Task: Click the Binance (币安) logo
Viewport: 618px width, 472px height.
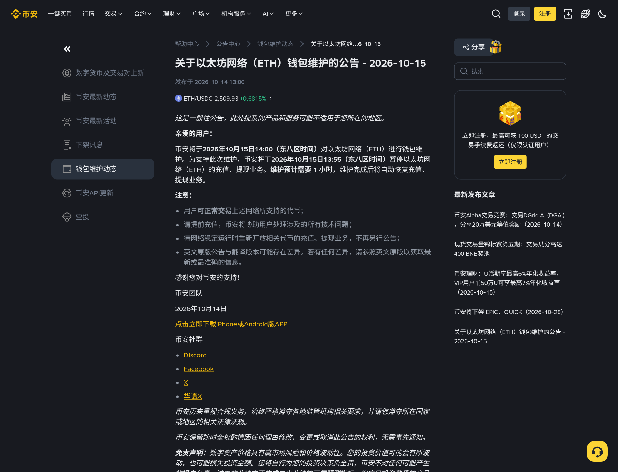Action: 24,14
